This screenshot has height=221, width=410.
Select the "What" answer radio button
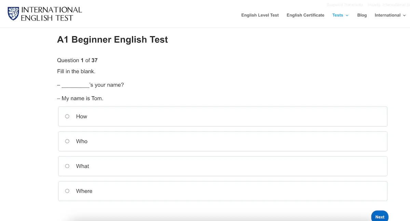pyautogui.click(x=67, y=166)
